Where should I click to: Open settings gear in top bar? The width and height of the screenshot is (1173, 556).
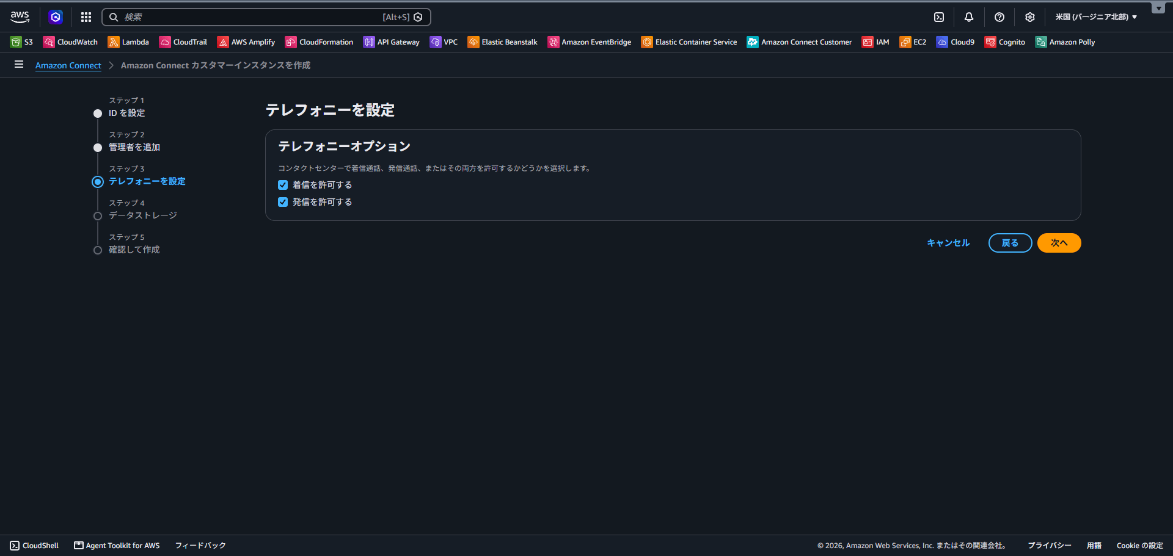1030,17
